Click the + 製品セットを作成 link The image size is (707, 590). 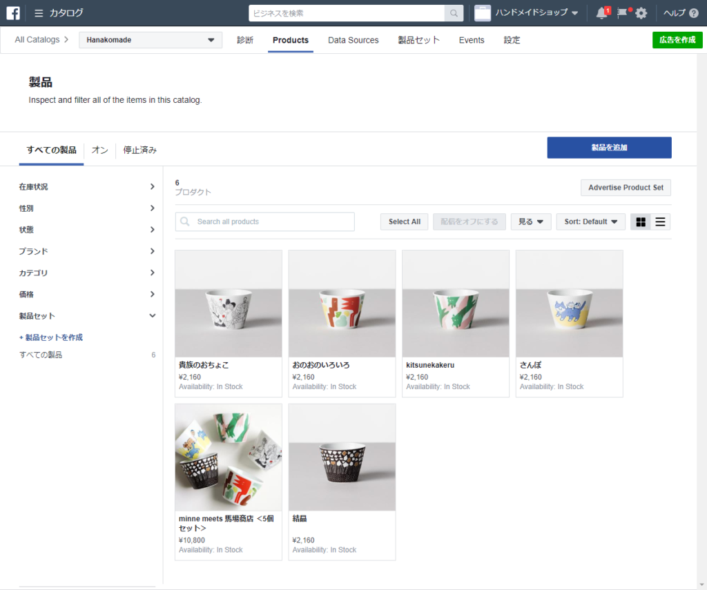(51, 337)
